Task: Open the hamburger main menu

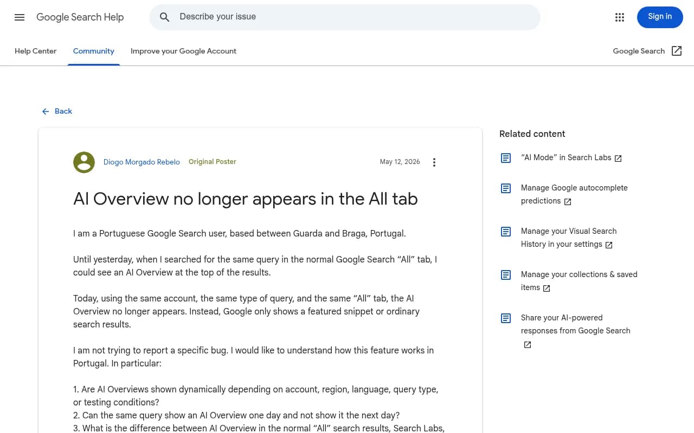Action: [x=20, y=17]
